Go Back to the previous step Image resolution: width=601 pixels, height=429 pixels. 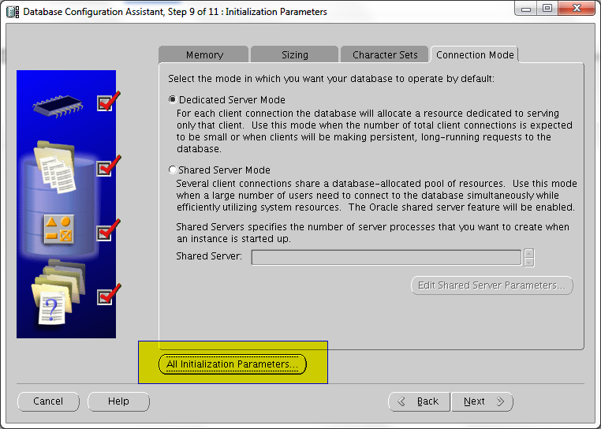tap(419, 401)
